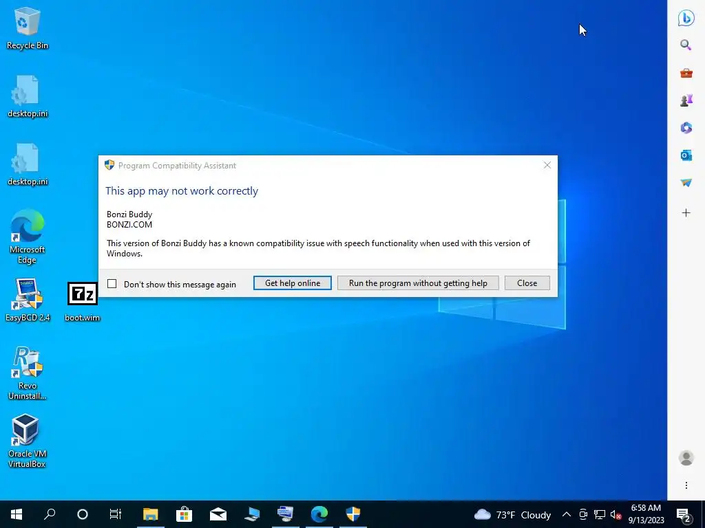
Task: Open the network tray icon
Action: click(600, 514)
